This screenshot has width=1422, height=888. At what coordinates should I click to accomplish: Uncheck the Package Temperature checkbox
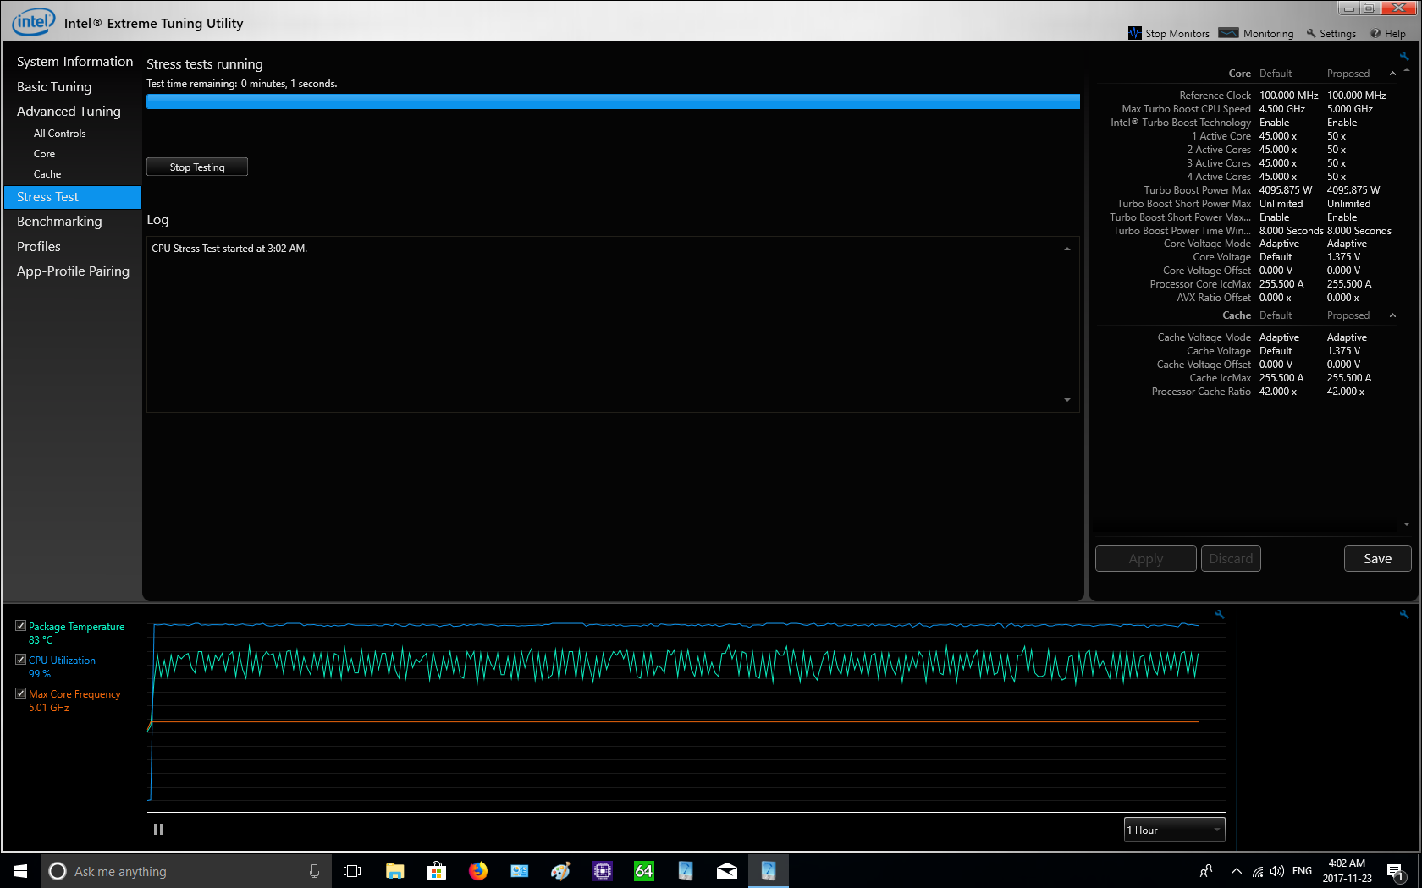click(x=21, y=626)
